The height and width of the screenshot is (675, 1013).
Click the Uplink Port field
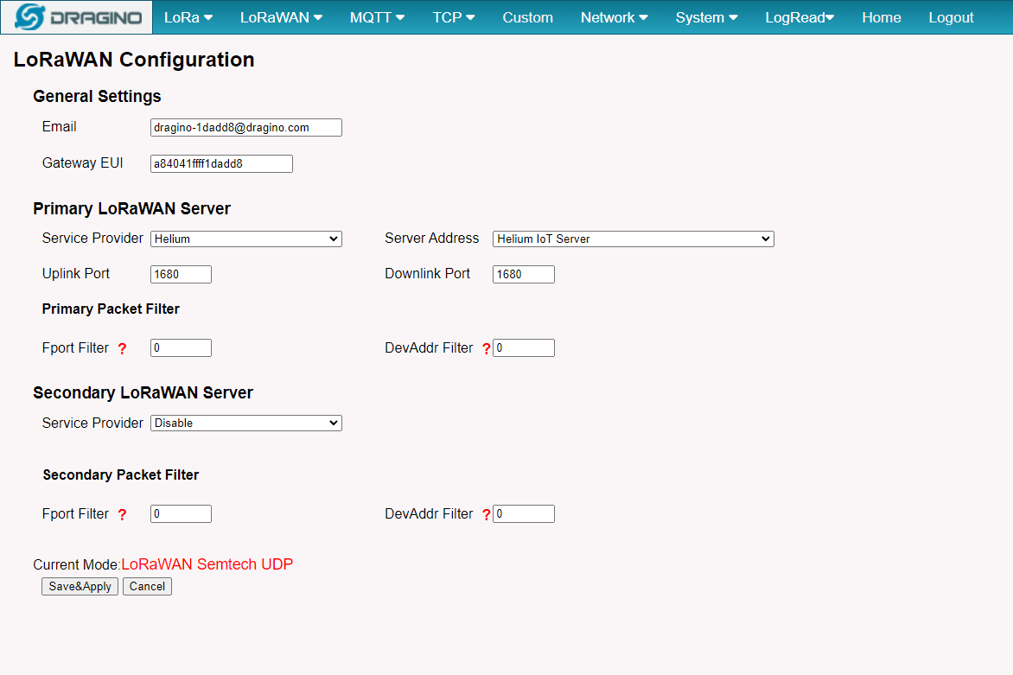[x=181, y=275]
